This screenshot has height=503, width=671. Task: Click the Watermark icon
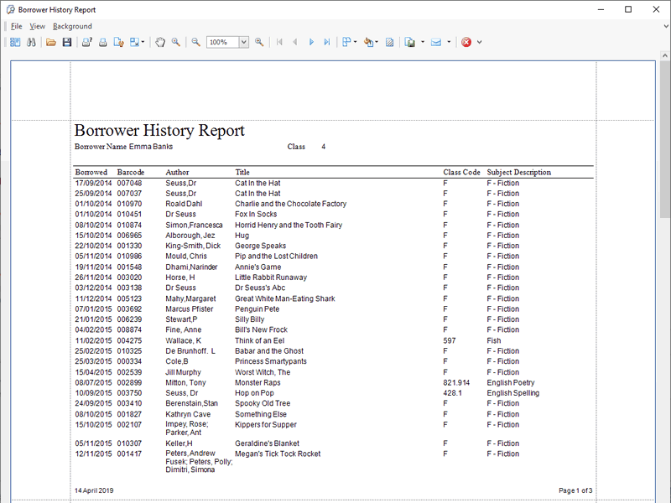[x=389, y=42]
